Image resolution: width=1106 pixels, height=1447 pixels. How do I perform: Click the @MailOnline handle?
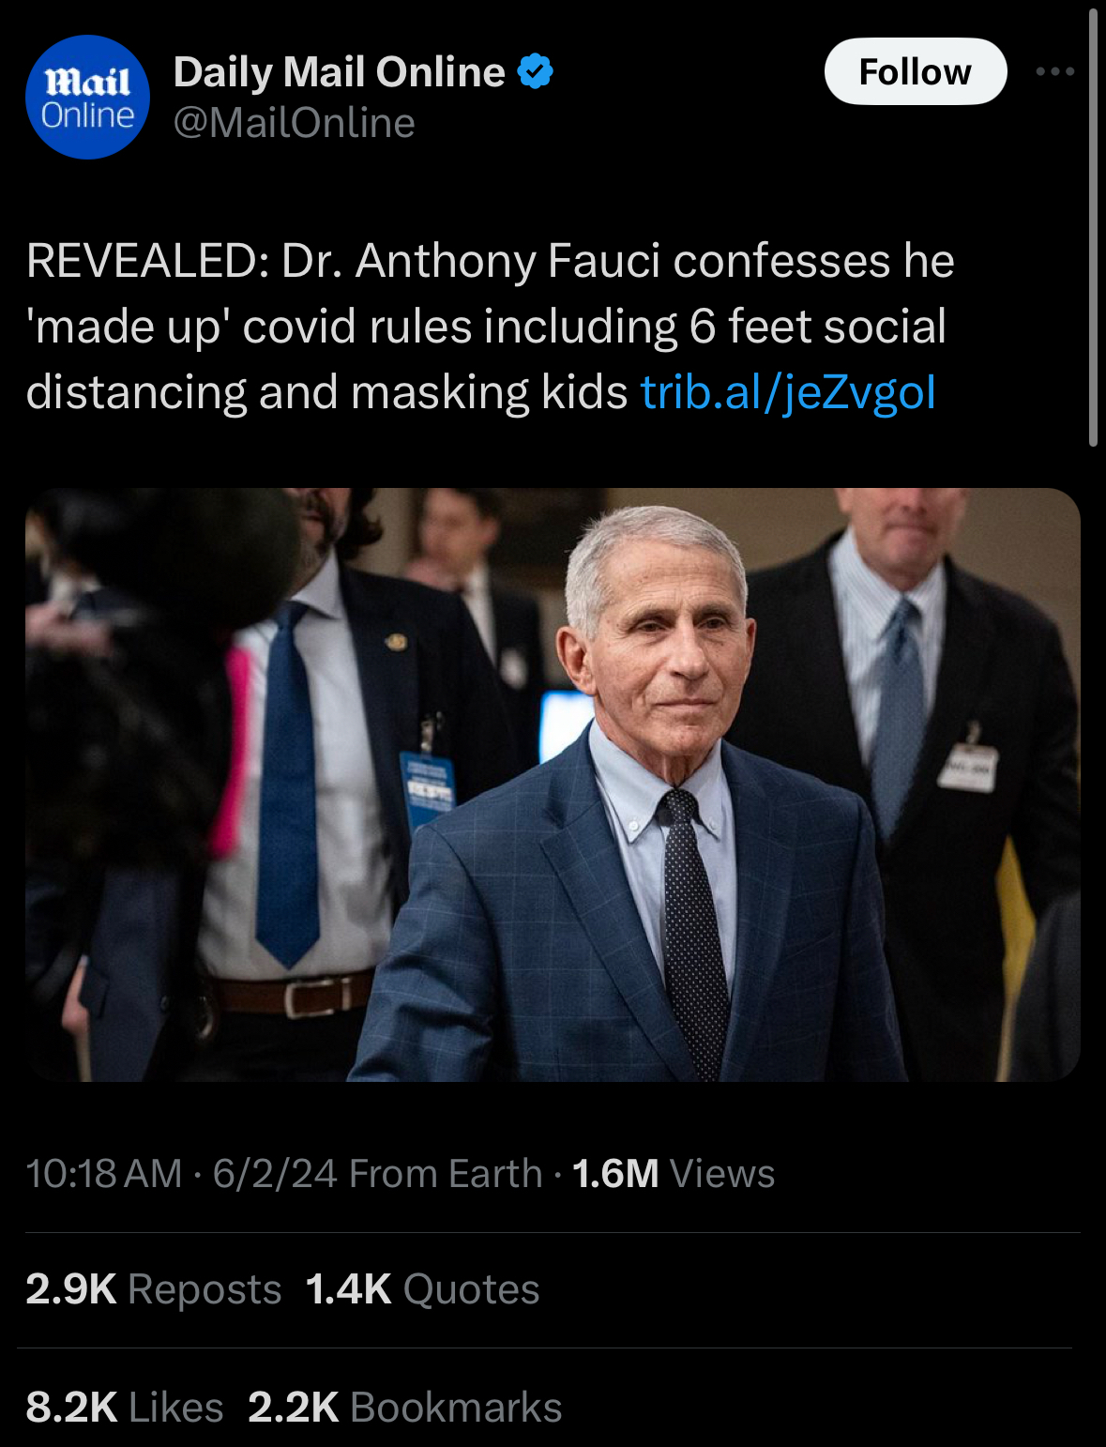click(x=294, y=123)
